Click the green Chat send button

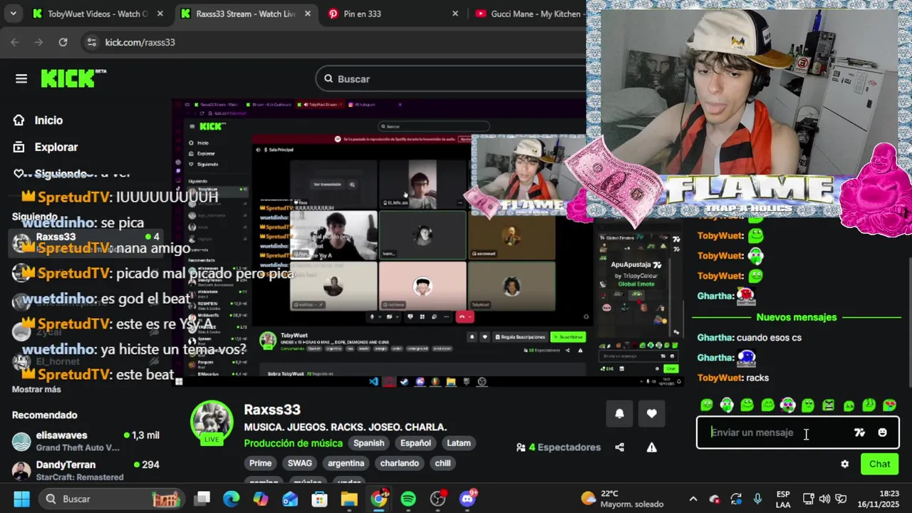879,464
